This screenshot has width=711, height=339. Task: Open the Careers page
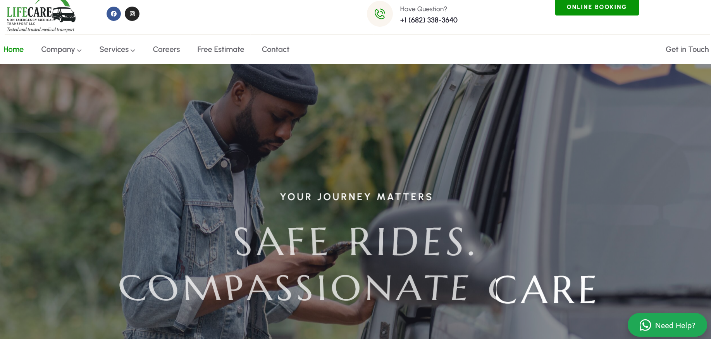coord(166,50)
